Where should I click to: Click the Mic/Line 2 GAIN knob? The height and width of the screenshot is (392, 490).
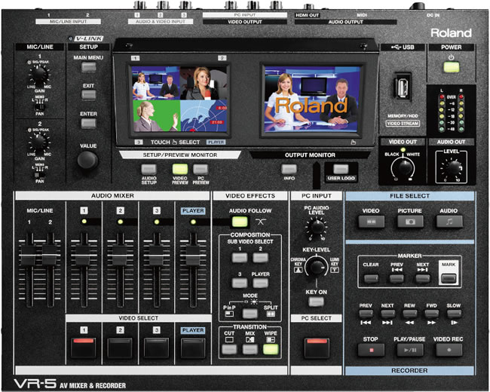click(x=39, y=142)
